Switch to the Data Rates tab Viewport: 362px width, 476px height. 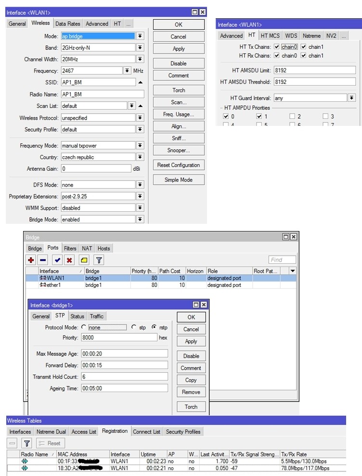coord(67,24)
